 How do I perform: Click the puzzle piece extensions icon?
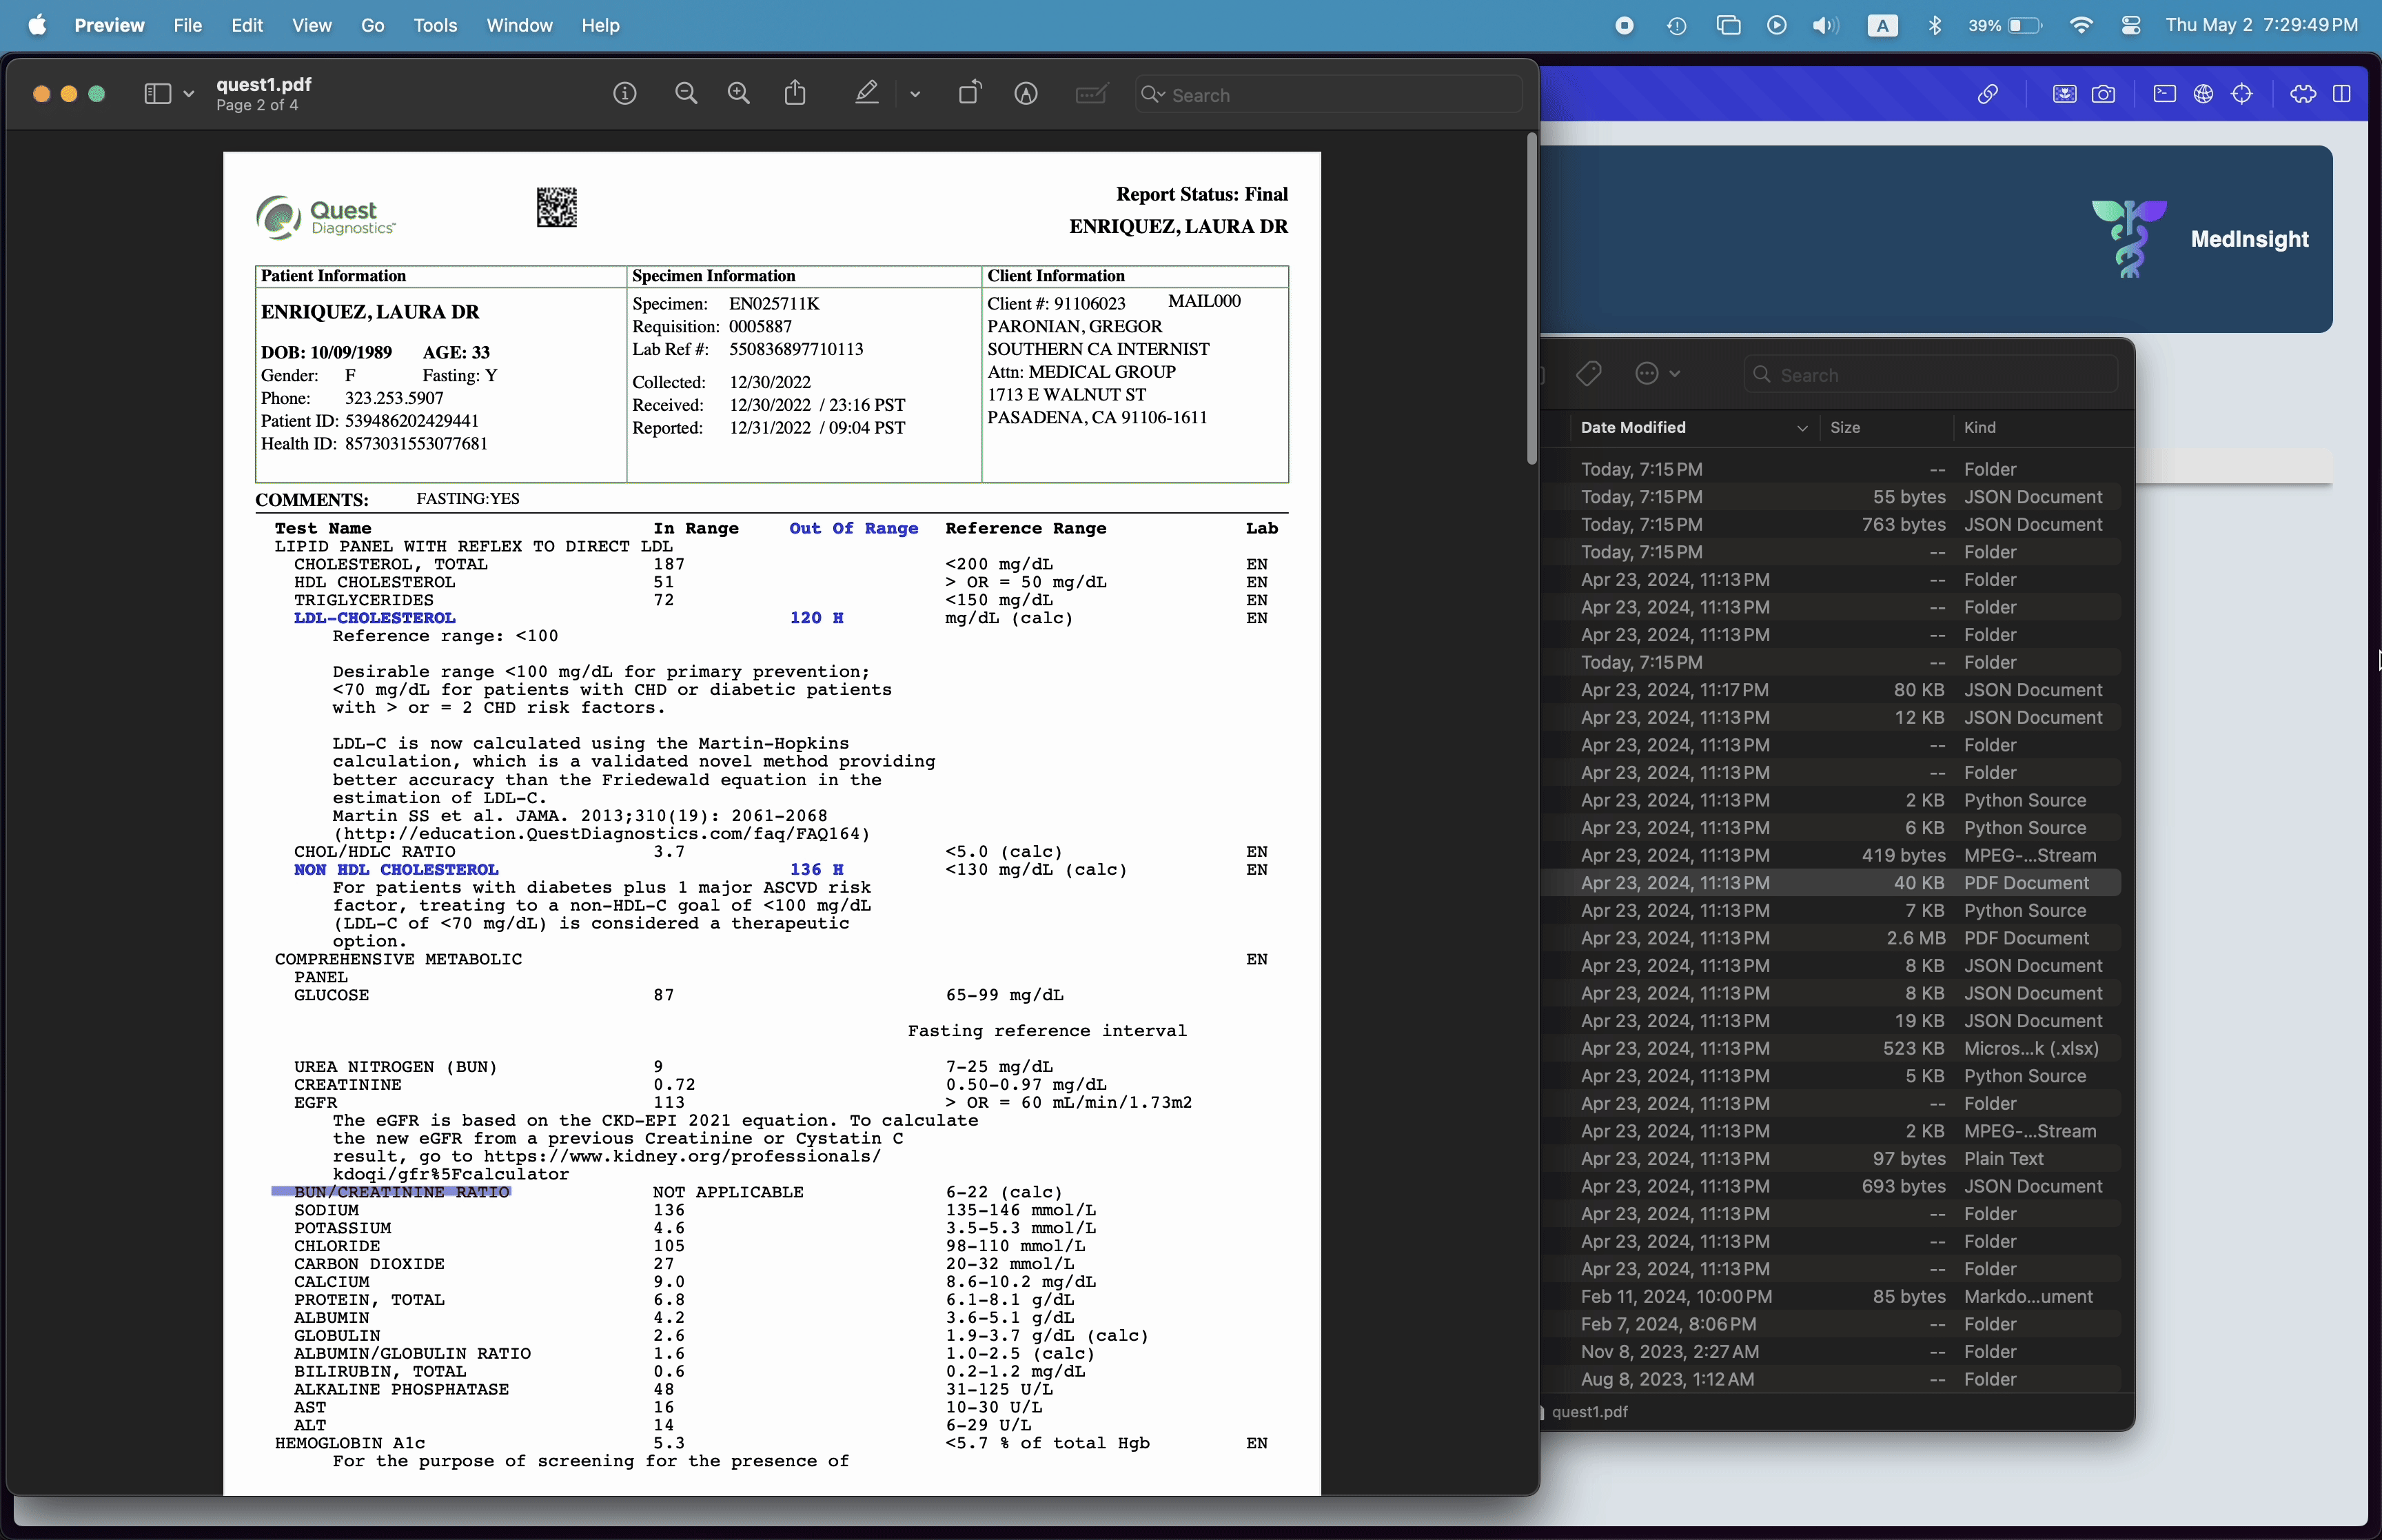click(2303, 94)
